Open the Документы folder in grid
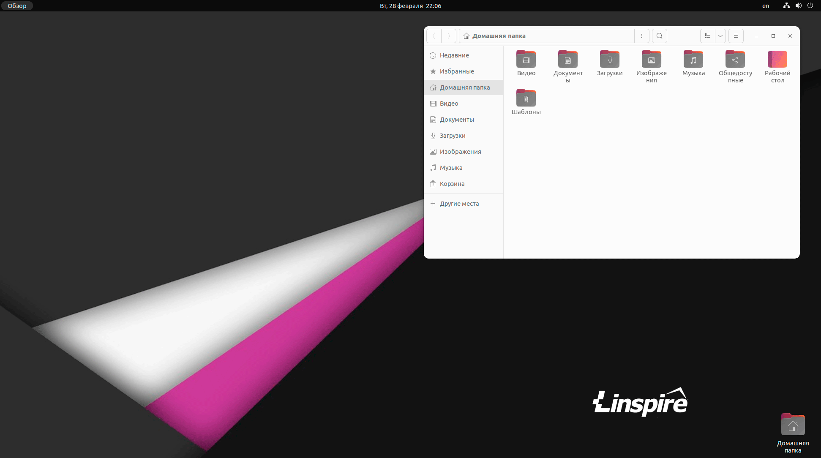 tap(567, 60)
